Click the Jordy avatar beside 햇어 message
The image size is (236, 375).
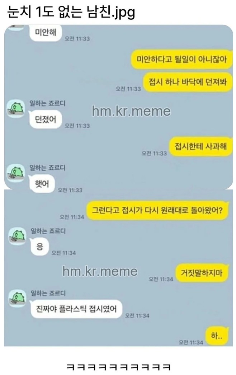pos(15,173)
